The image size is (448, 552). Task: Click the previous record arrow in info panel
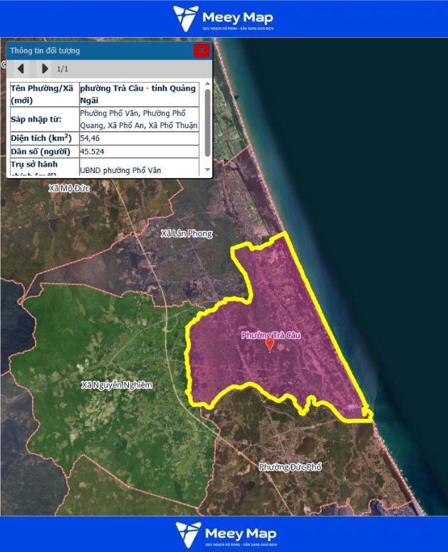(21, 68)
